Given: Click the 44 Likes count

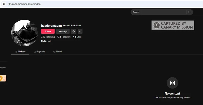Looking at the screenshot, I should pyautogui.click(x=77, y=37).
